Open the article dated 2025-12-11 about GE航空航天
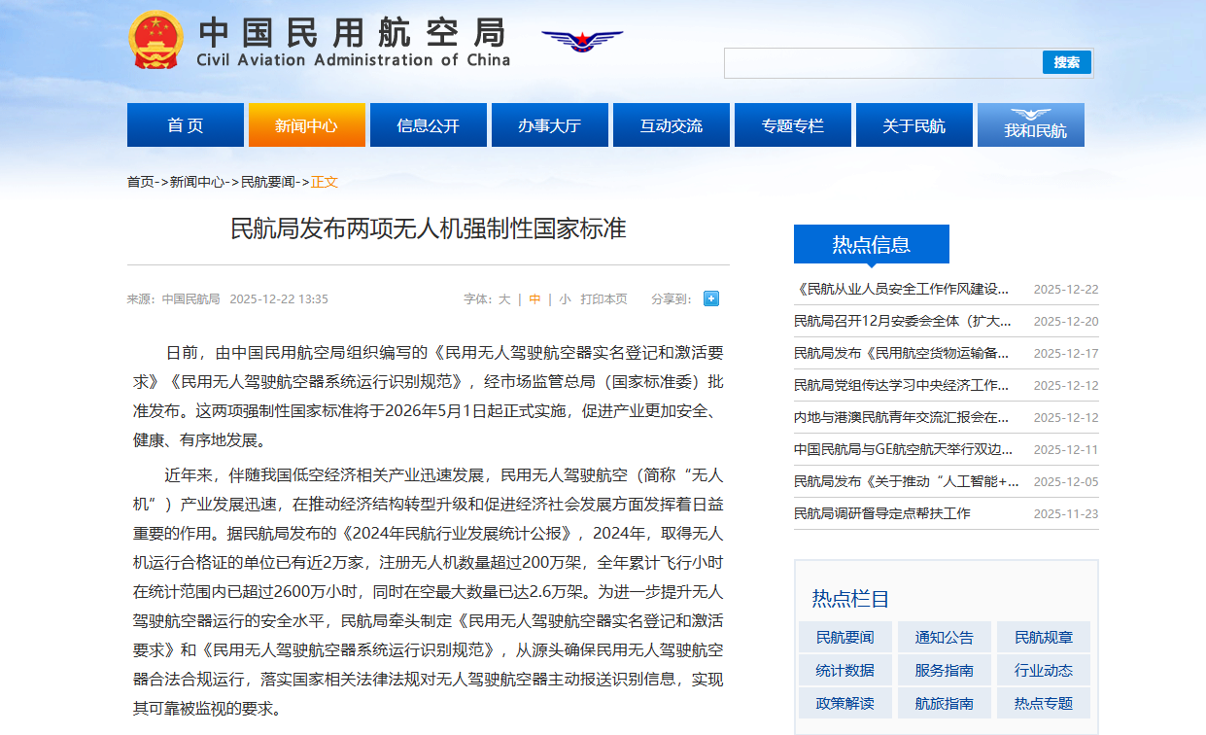Image resolution: width=1206 pixels, height=735 pixels. point(904,449)
